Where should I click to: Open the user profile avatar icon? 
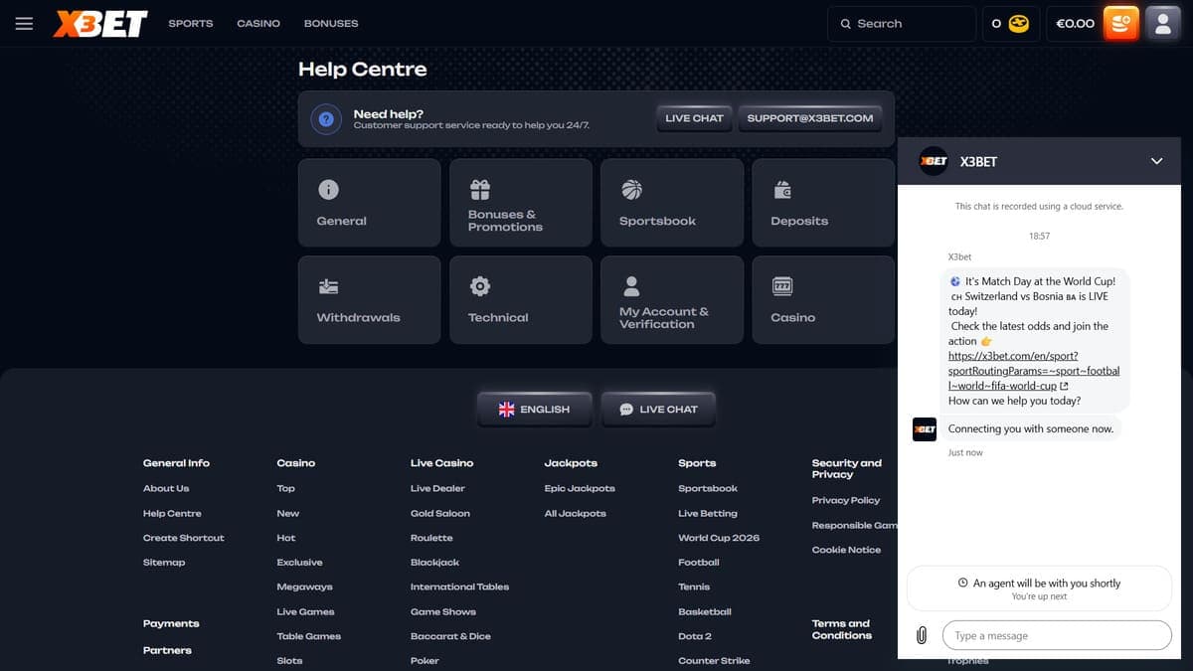pyautogui.click(x=1162, y=23)
